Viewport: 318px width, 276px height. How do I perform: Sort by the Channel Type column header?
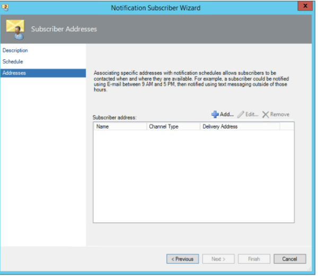(173, 127)
